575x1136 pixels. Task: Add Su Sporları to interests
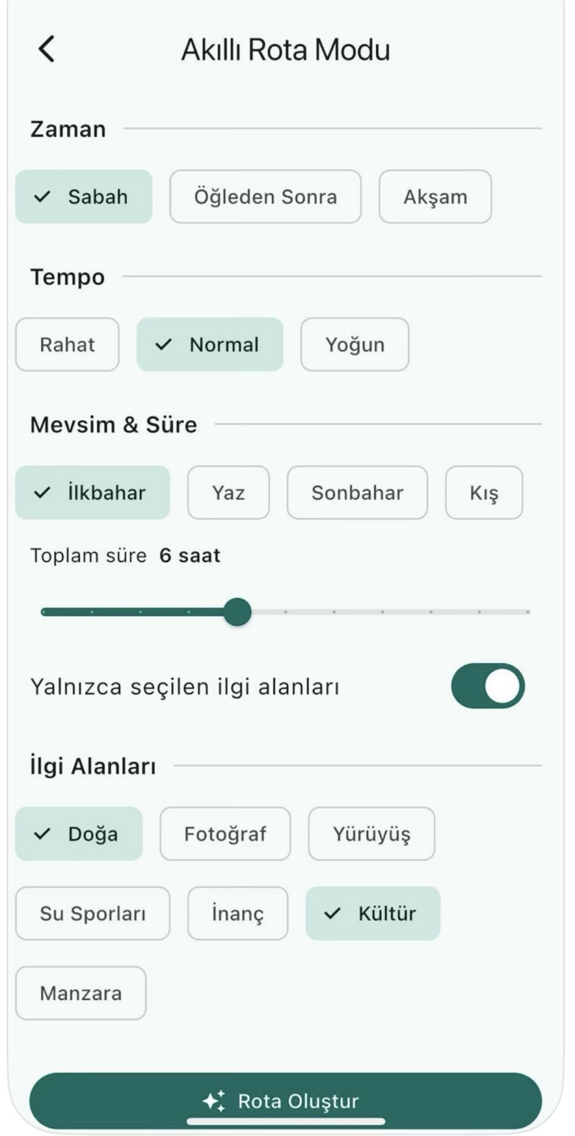[92, 913]
